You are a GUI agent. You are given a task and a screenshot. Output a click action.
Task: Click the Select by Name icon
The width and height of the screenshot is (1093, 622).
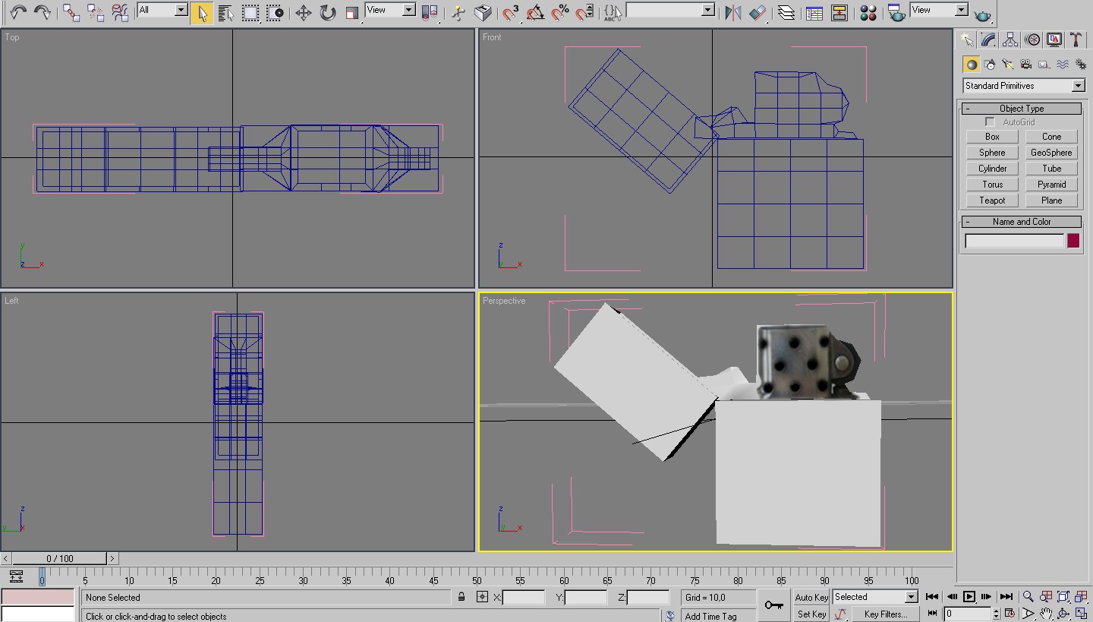pyautogui.click(x=225, y=13)
